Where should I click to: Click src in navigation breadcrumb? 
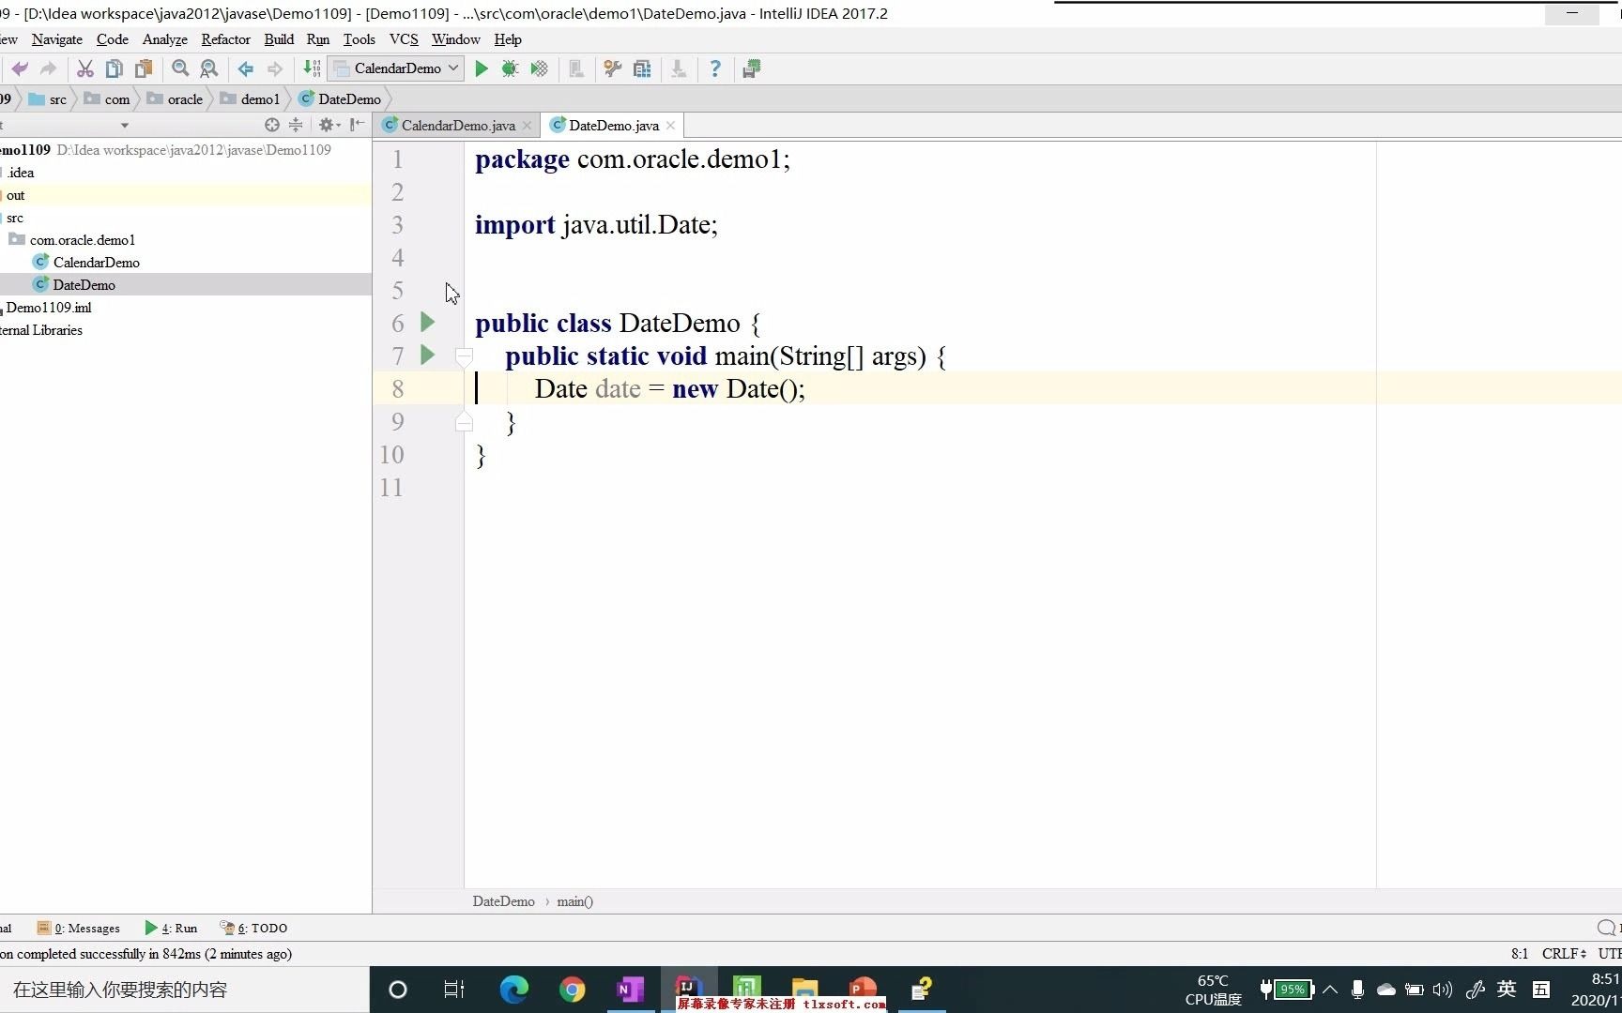(x=49, y=99)
